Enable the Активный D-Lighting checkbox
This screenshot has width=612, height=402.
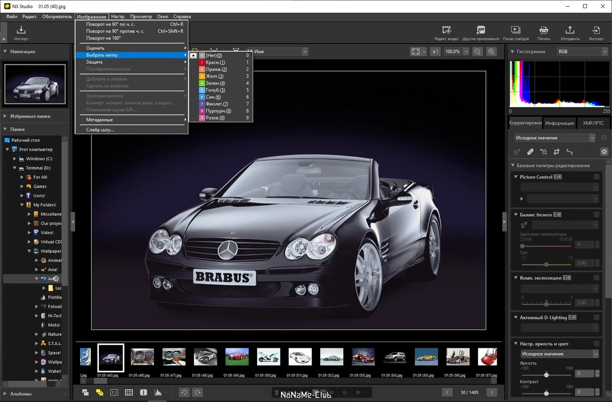click(596, 317)
